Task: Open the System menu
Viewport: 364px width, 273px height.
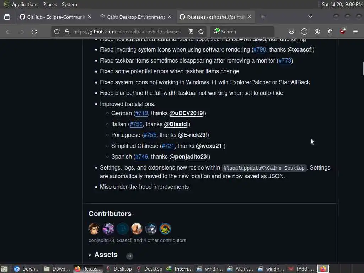Action: [69, 4]
